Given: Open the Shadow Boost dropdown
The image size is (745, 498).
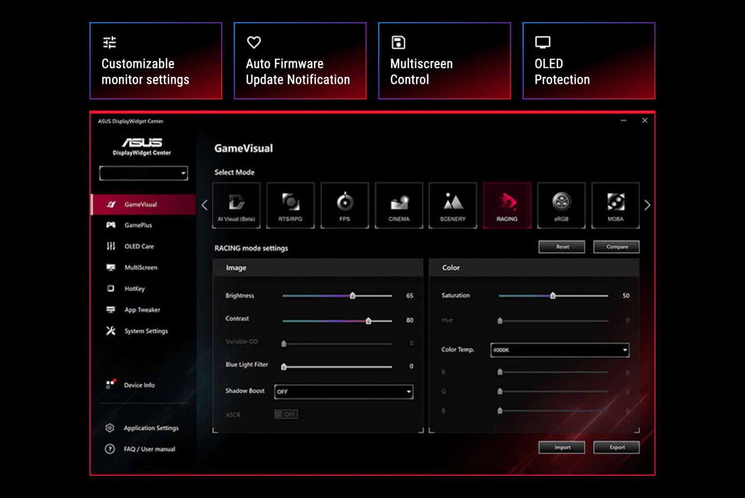Looking at the screenshot, I should (x=344, y=392).
